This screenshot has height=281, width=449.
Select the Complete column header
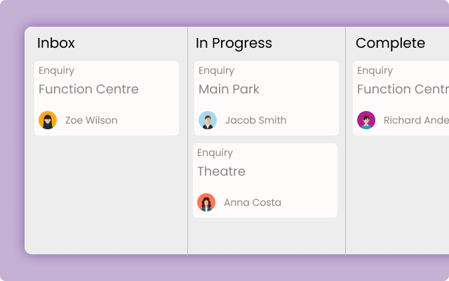click(x=390, y=43)
